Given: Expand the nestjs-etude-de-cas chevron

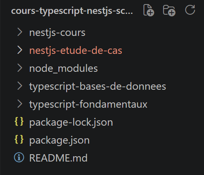Looking at the screenshot, I should tap(20, 50).
